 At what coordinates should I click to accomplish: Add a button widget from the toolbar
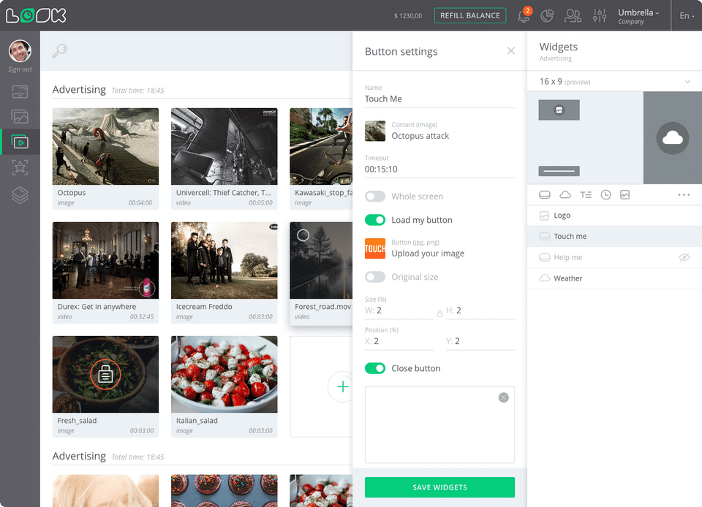(544, 194)
